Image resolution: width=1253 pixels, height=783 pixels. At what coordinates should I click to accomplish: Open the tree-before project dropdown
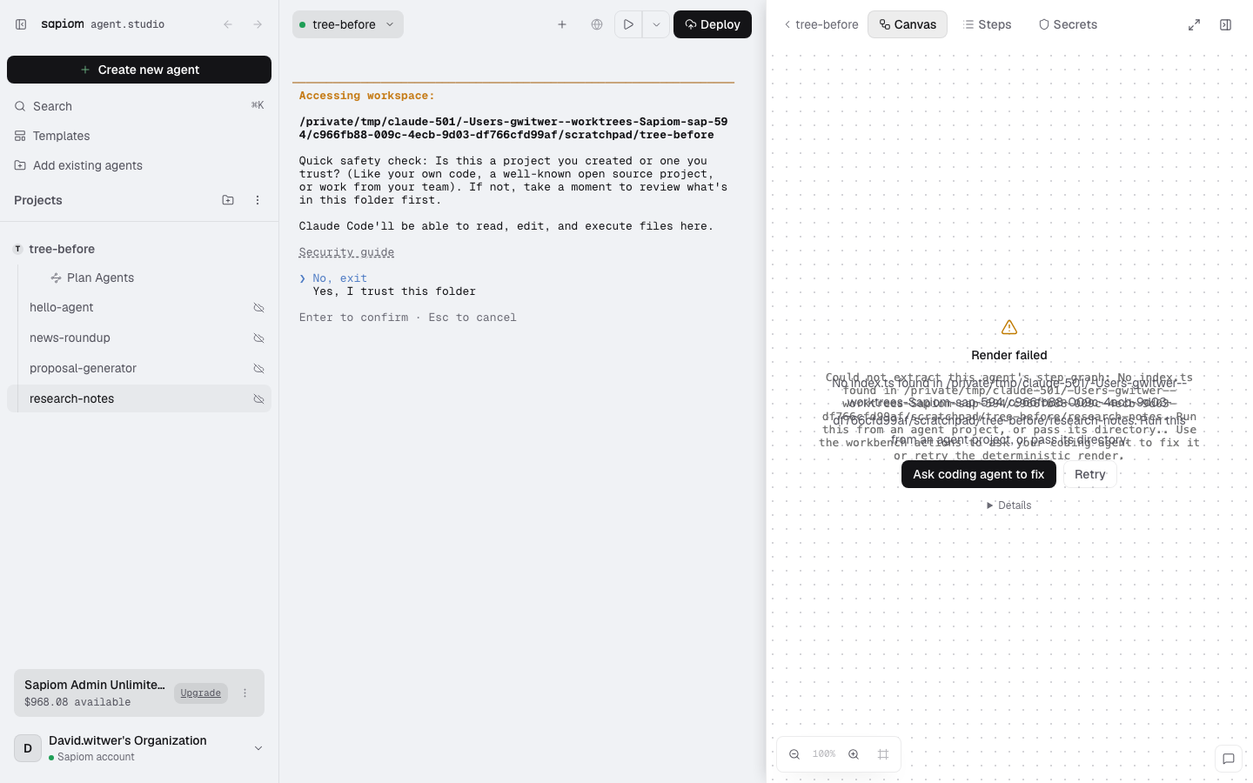click(348, 24)
